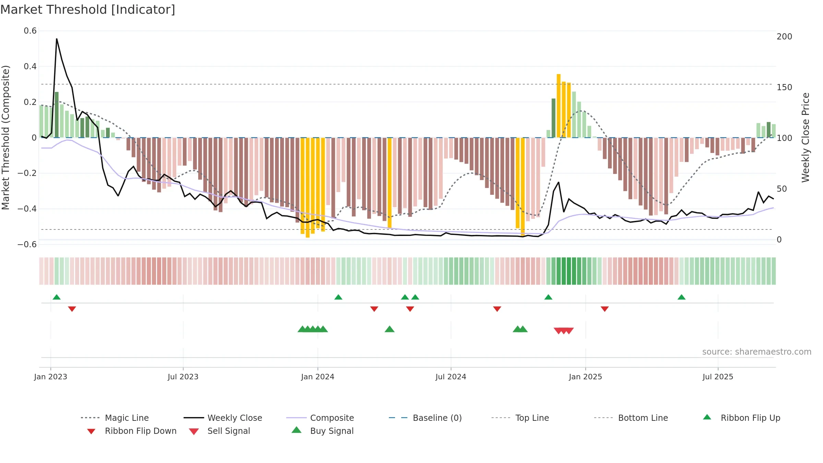Screen dimensions: 823x463
Task: Toggle the Composite legend entry
Action: click(x=320, y=418)
